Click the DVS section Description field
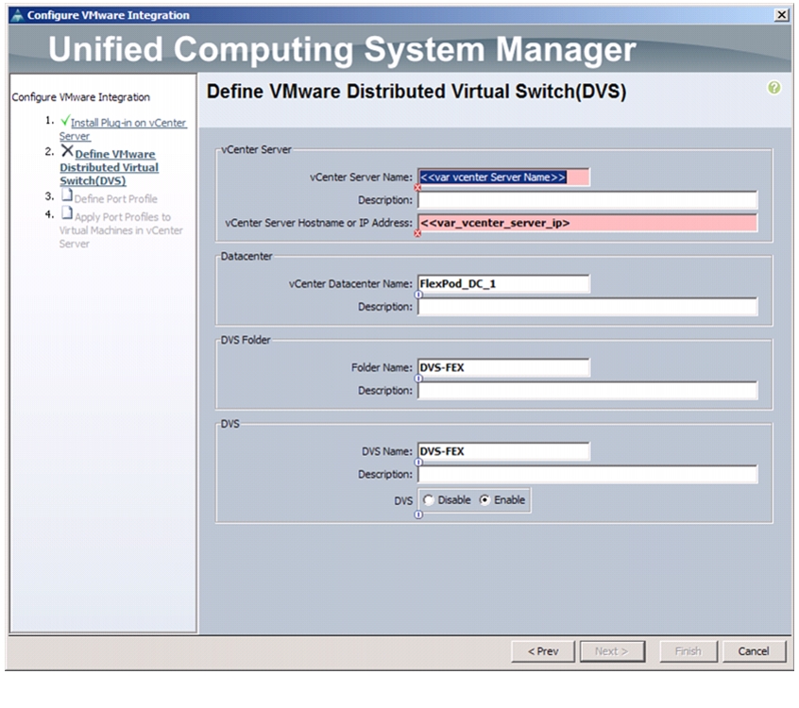The height and width of the screenshot is (708, 799). (587, 475)
